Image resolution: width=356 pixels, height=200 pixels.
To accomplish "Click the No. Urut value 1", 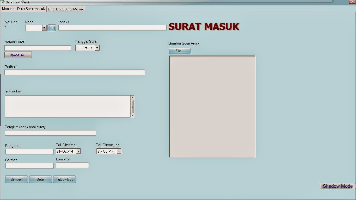I will [x=6, y=27].
